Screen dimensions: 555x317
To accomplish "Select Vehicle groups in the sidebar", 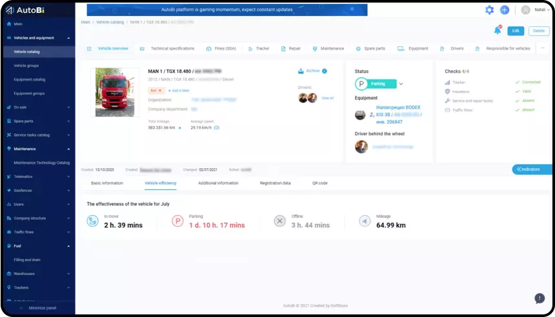I will click(26, 66).
